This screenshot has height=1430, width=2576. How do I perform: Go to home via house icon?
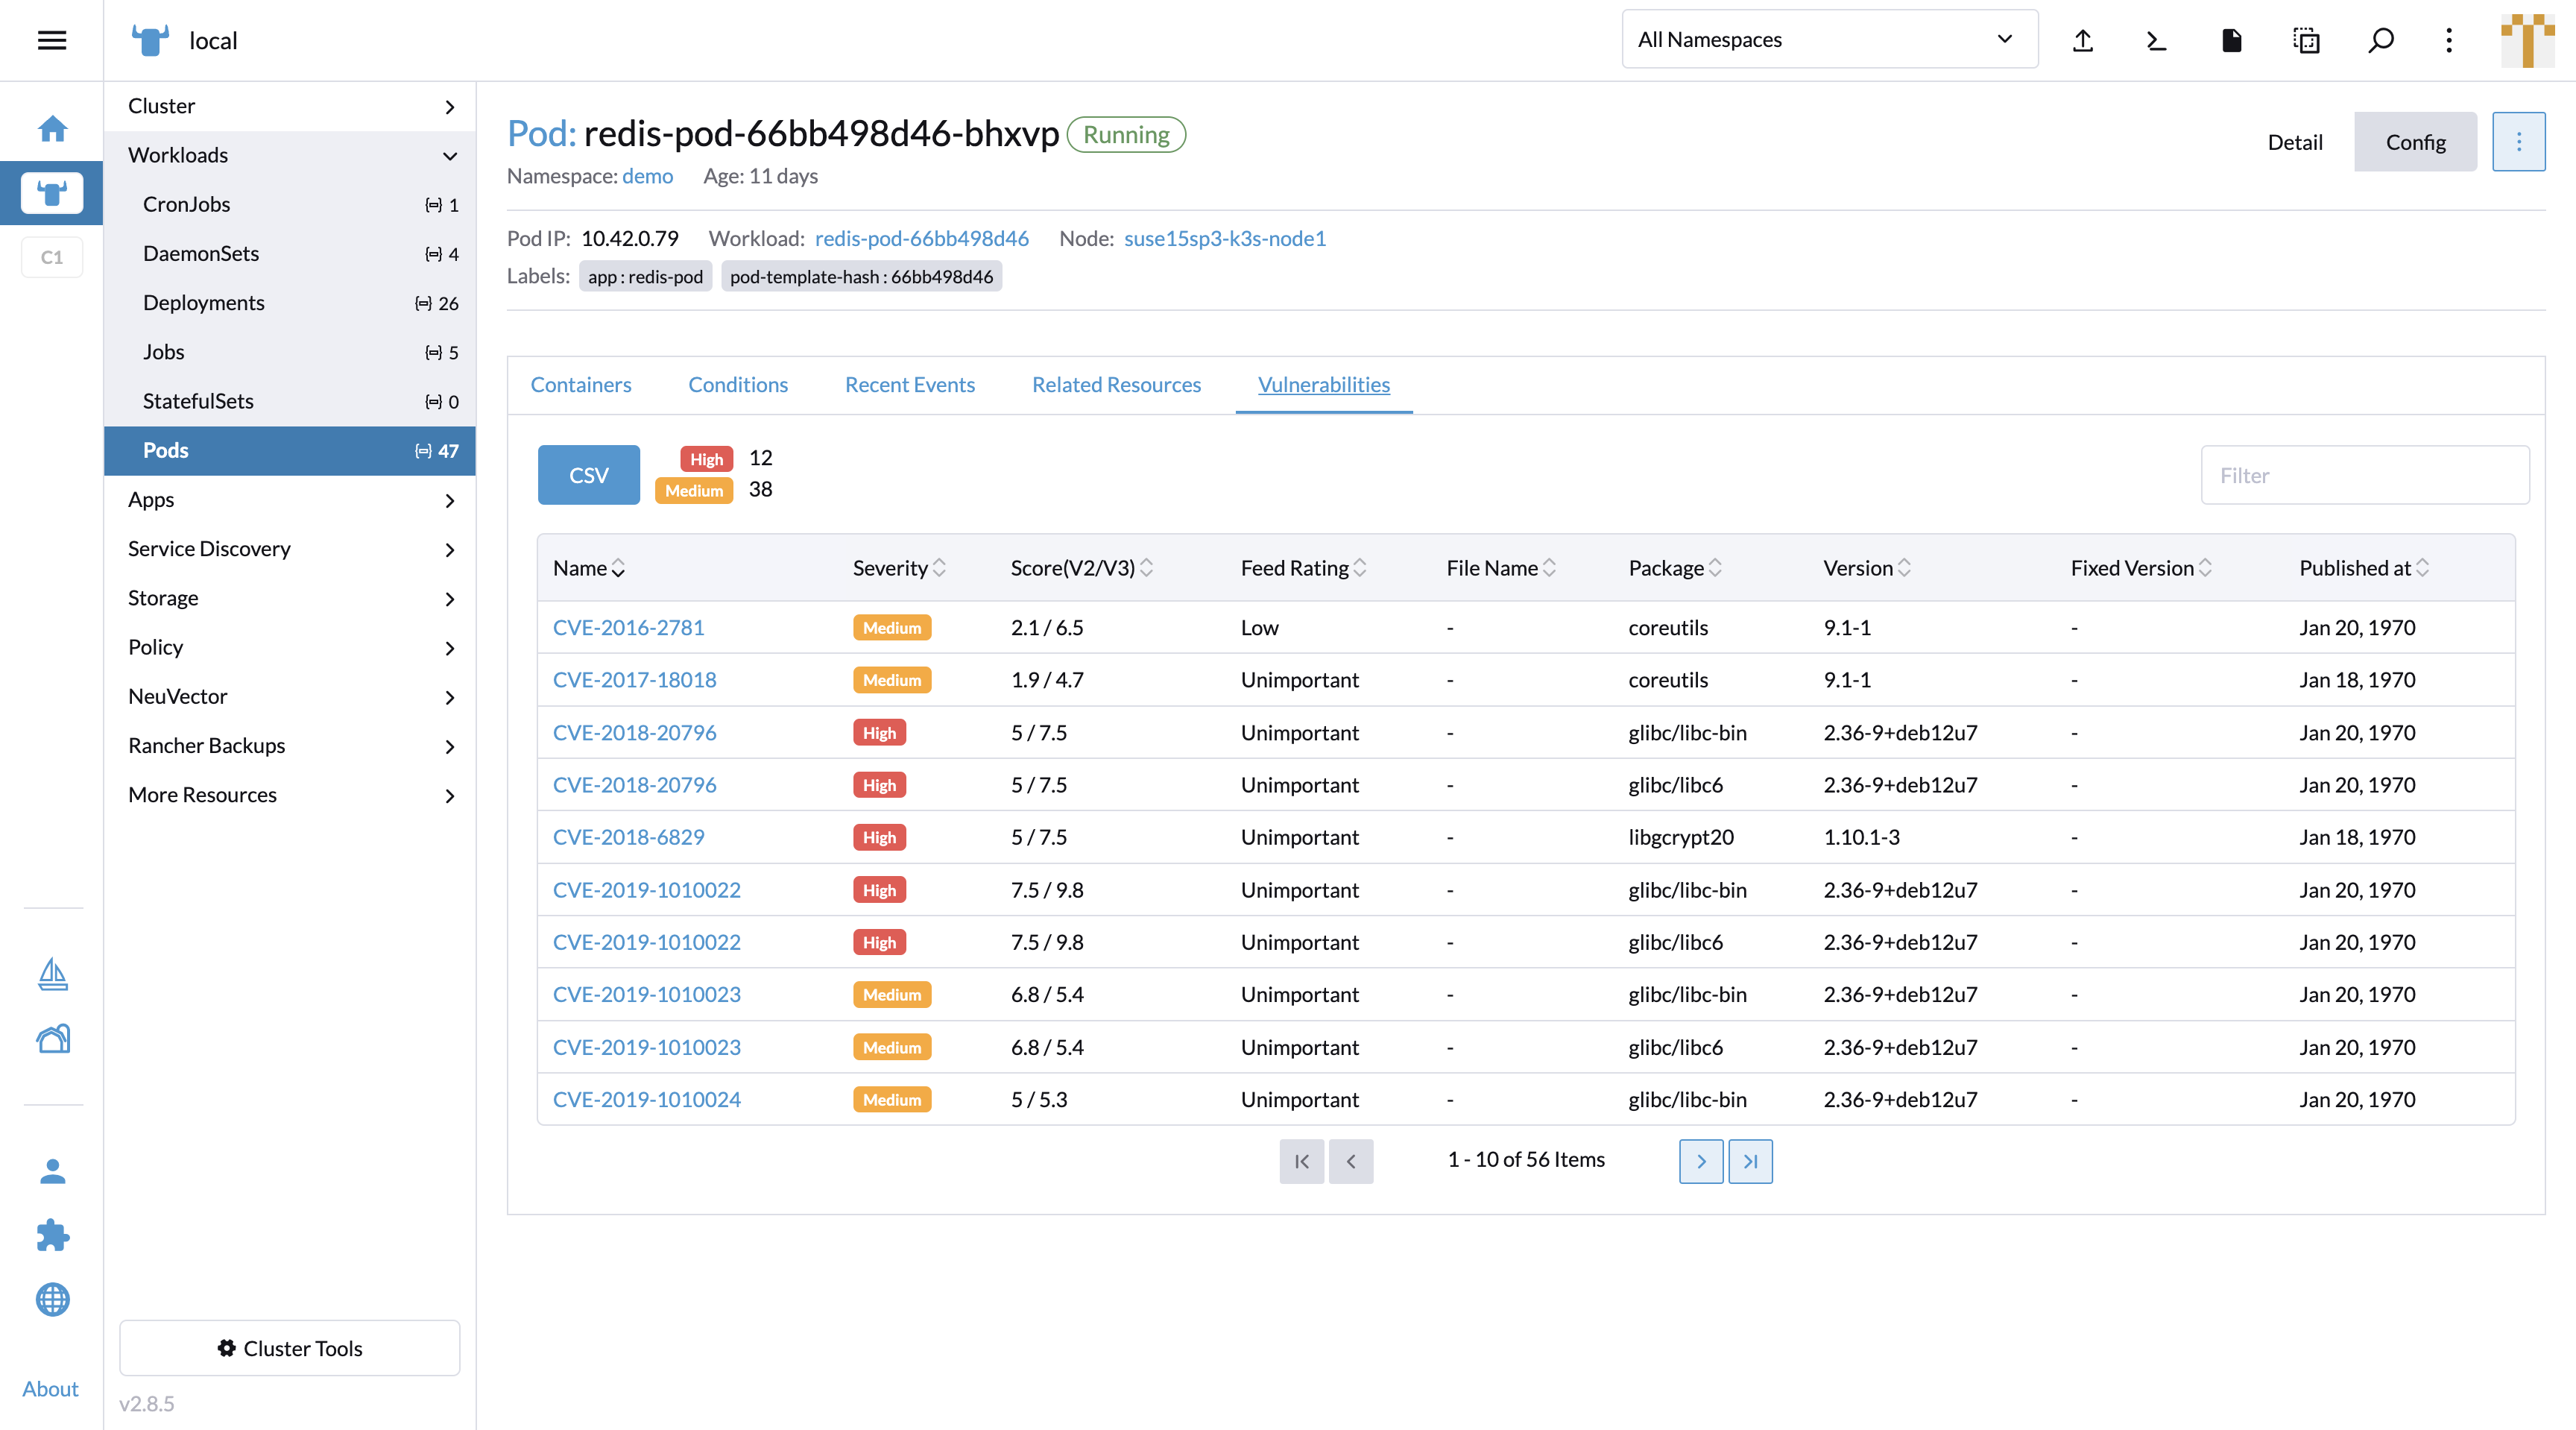click(52, 129)
